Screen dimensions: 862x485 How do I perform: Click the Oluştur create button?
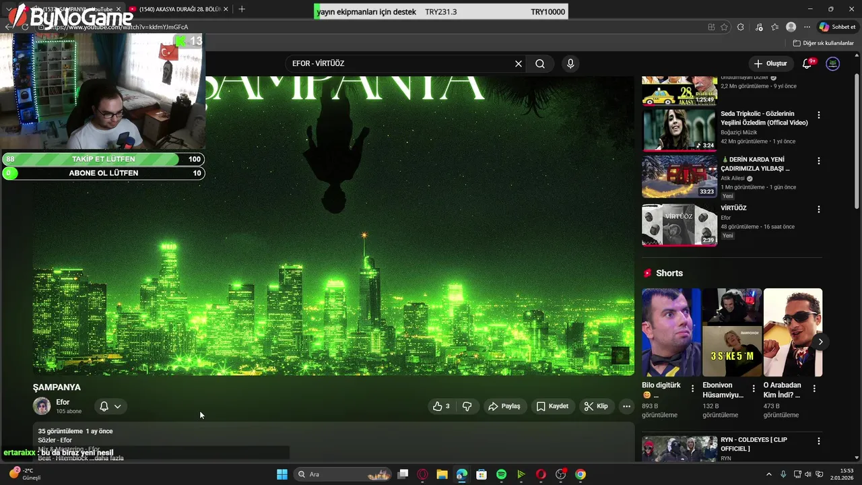pos(770,63)
